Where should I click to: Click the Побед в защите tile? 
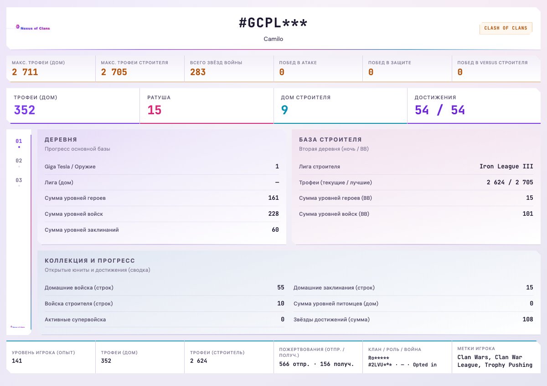click(407, 69)
